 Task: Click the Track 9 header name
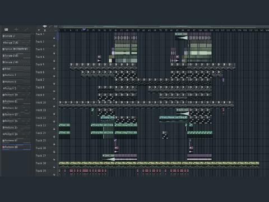pos(40,95)
